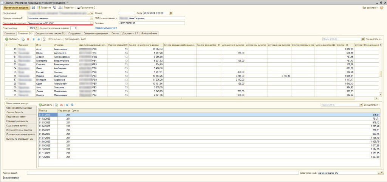The width and height of the screenshot is (387, 182).
Task: Click the save (floppy disk) icon
Action: click(33, 8)
